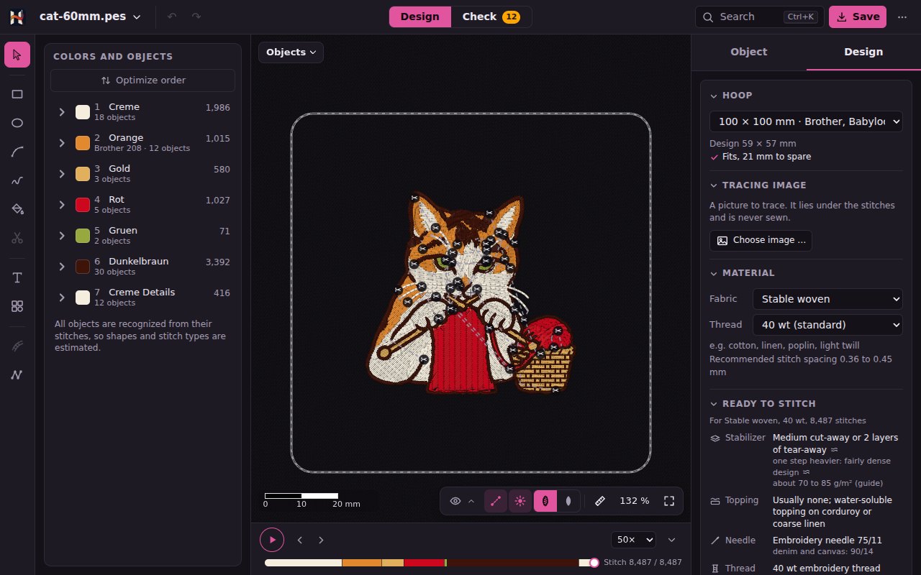The width and height of the screenshot is (921, 575).
Task: Switch to the Object tab
Action: (x=748, y=52)
